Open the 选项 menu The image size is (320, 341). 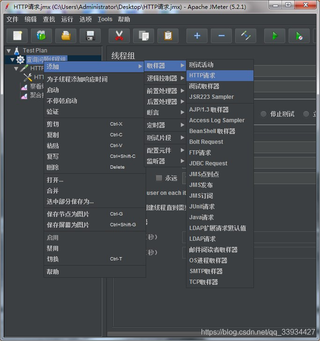click(x=85, y=19)
